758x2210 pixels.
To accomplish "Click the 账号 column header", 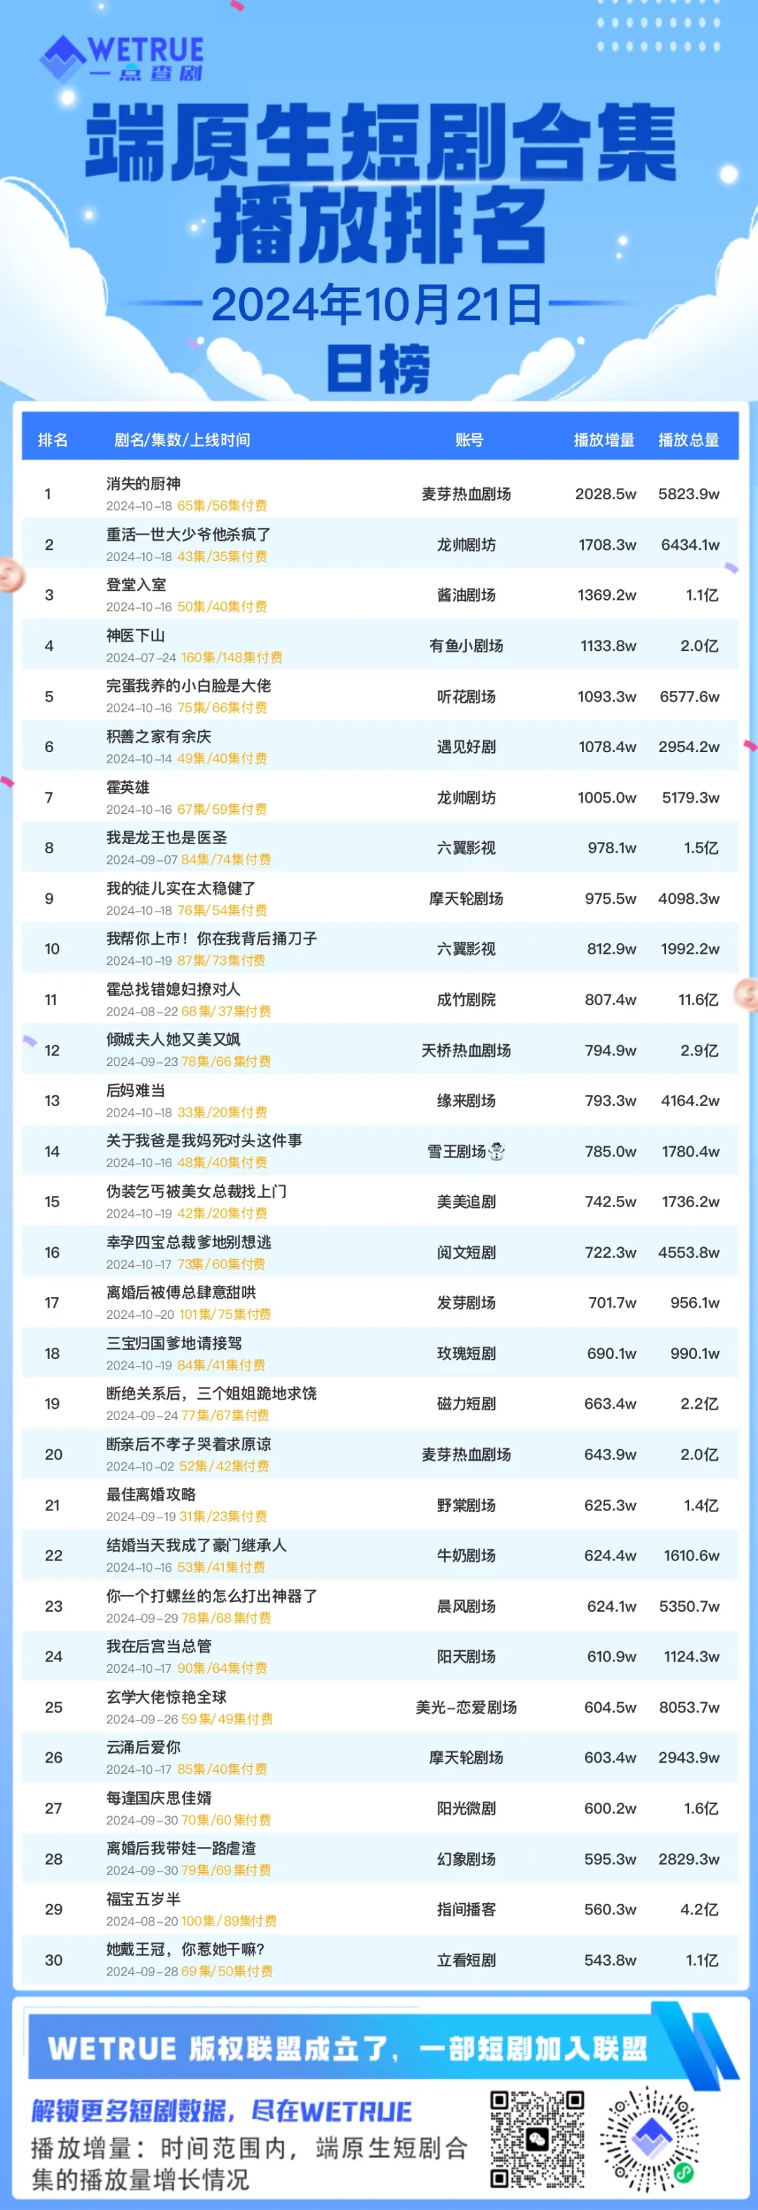I will tap(469, 440).
